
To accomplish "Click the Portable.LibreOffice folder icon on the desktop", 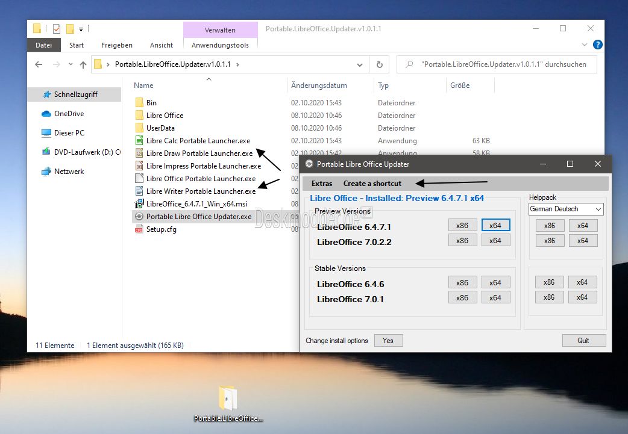I will coord(228,398).
